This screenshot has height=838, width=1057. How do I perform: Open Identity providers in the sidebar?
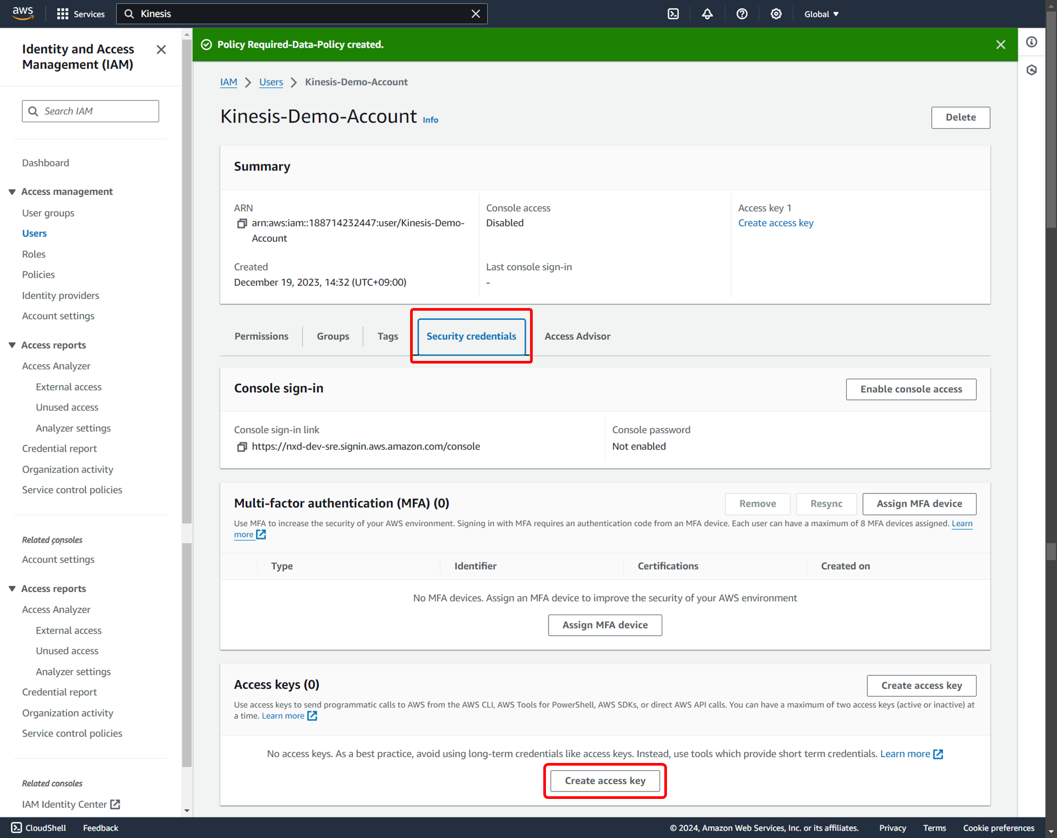coord(60,296)
